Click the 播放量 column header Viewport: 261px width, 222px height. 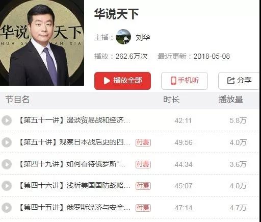point(230,100)
